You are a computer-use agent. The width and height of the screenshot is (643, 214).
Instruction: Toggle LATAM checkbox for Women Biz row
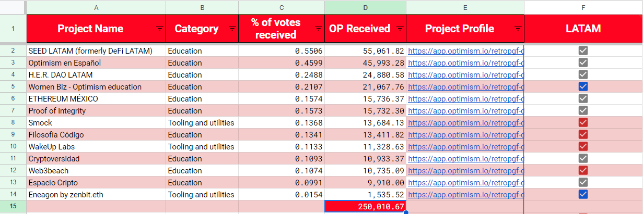[x=583, y=87]
